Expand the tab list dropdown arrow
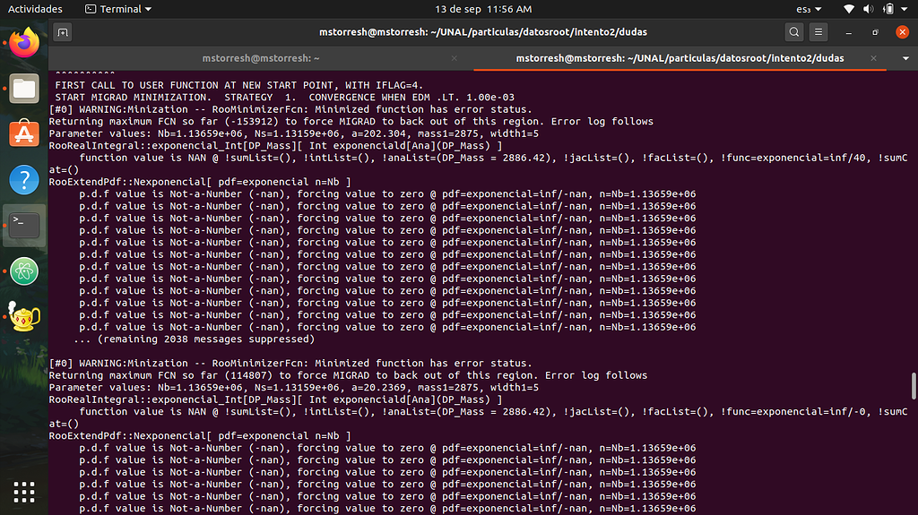The height and width of the screenshot is (515, 918). pos(905,58)
